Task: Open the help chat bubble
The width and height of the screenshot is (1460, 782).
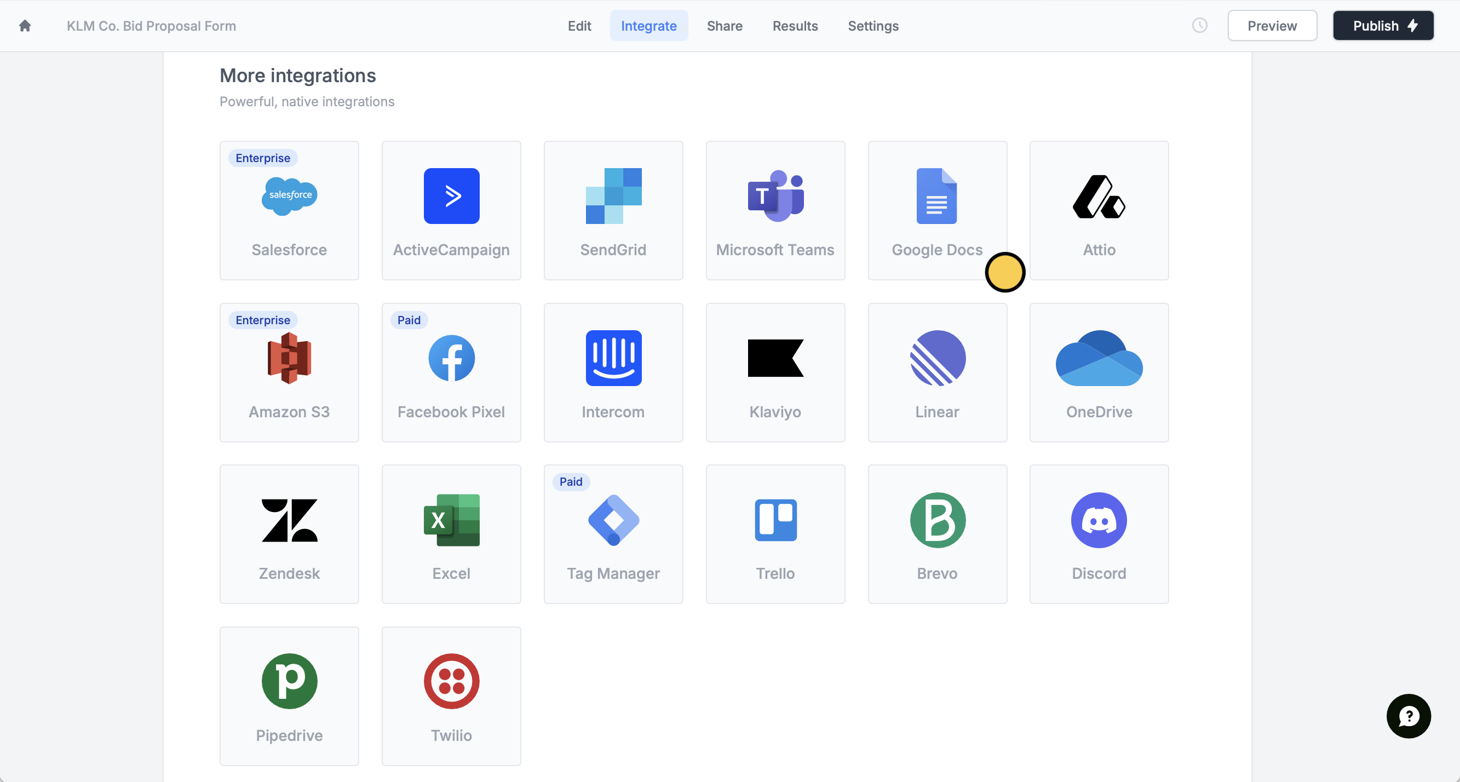Action: point(1409,716)
